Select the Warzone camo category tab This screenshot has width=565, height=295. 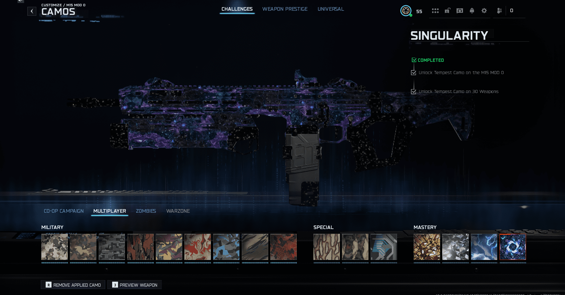pos(178,211)
